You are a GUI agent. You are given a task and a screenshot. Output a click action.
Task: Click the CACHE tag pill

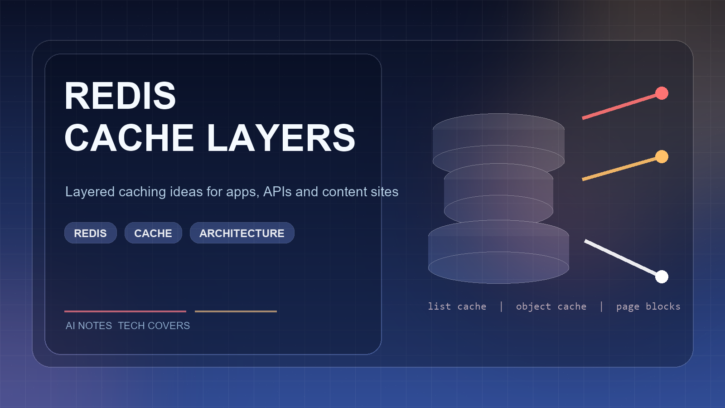[x=153, y=233]
